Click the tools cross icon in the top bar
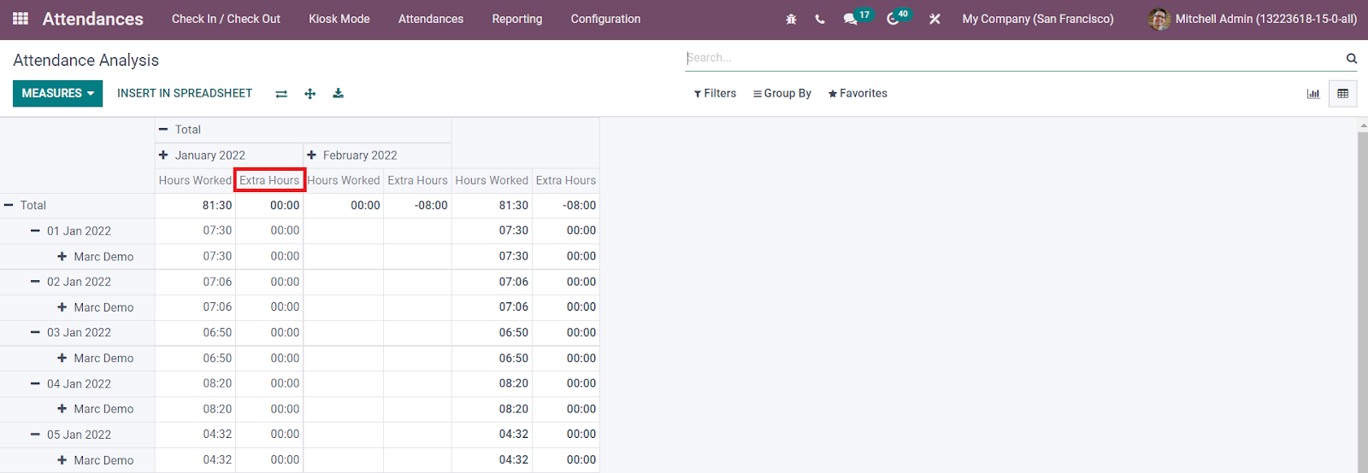The width and height of the screenshot is (1368, 473). click(935, 19)
